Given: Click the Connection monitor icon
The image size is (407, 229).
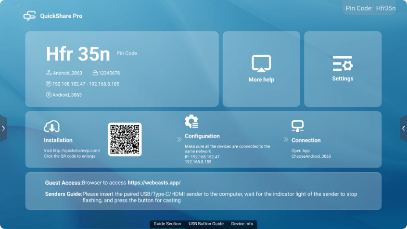Looking at the screenshot, I should point(297,126).
